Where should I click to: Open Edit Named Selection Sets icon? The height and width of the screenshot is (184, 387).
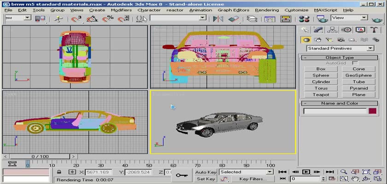click(x=141, y=19)
